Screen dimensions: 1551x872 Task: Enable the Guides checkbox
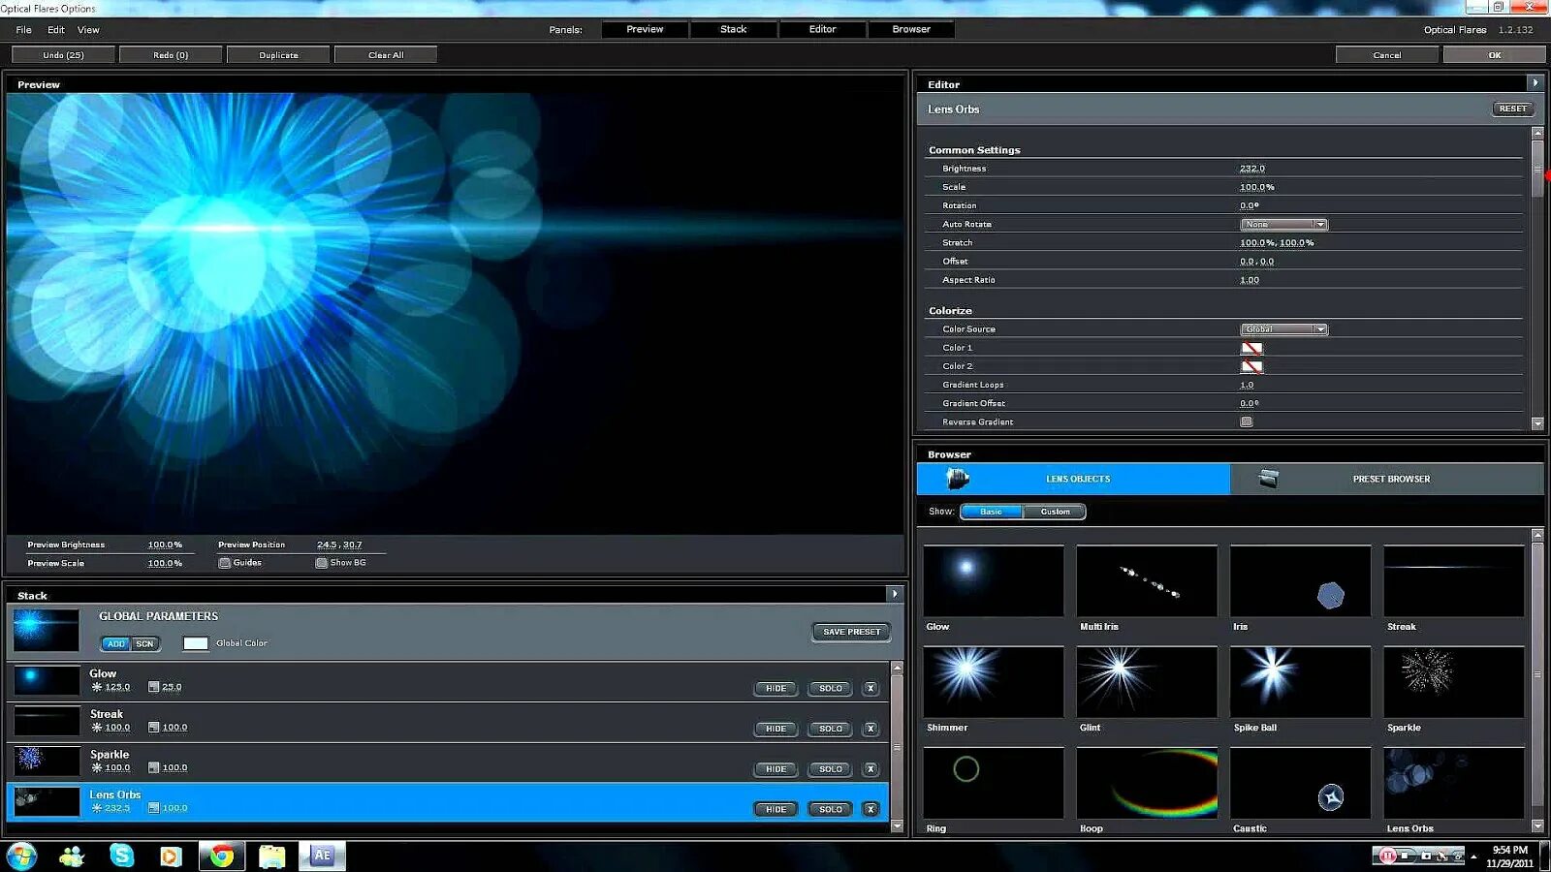click(224, 562)
